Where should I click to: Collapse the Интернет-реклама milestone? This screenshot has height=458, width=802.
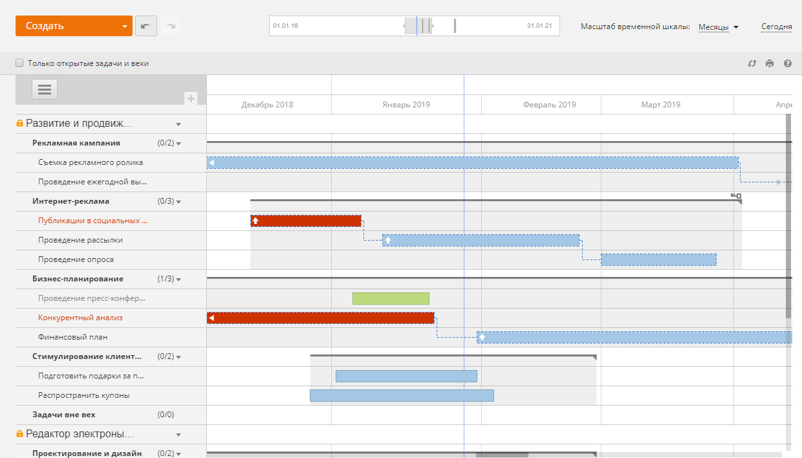coord(179,202)
